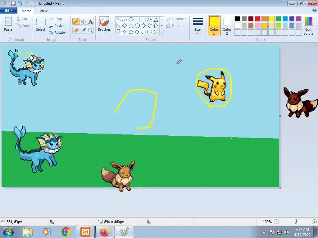Click the Cut button
This screenshot has width=318, height=238.
point(22,19)
